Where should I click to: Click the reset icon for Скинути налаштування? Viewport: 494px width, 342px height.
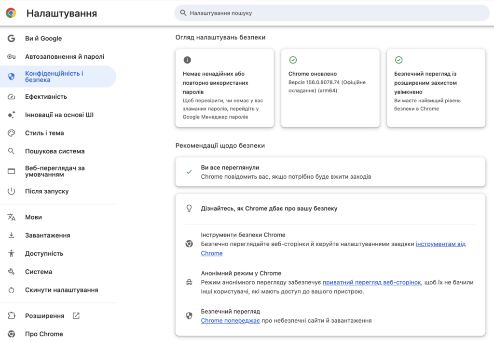pos(12,290)
